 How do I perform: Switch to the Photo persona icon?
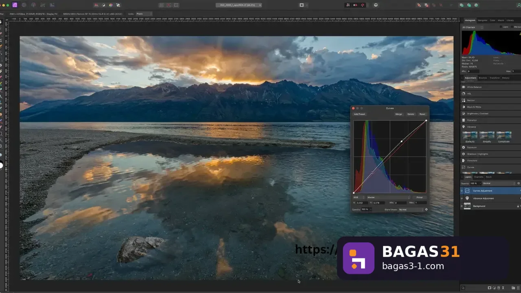coord(15,5)
